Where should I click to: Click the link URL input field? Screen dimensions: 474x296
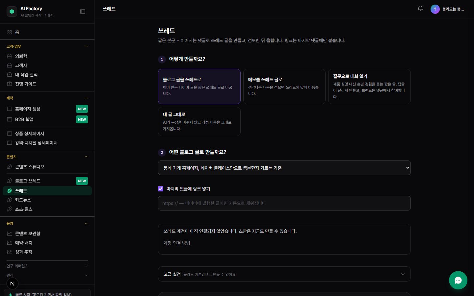[284, 203]
